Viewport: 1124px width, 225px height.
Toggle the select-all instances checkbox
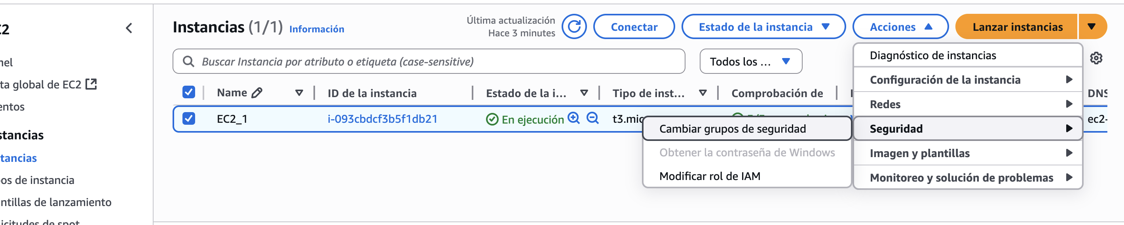[188, 92]
